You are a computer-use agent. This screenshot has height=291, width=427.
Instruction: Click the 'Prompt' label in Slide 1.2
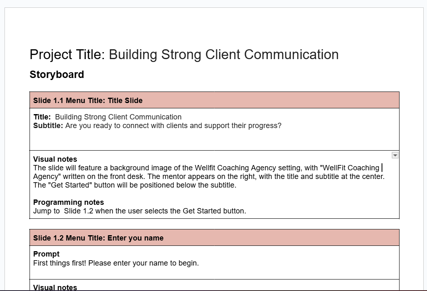pyautogui.click(x=46, y=254)
